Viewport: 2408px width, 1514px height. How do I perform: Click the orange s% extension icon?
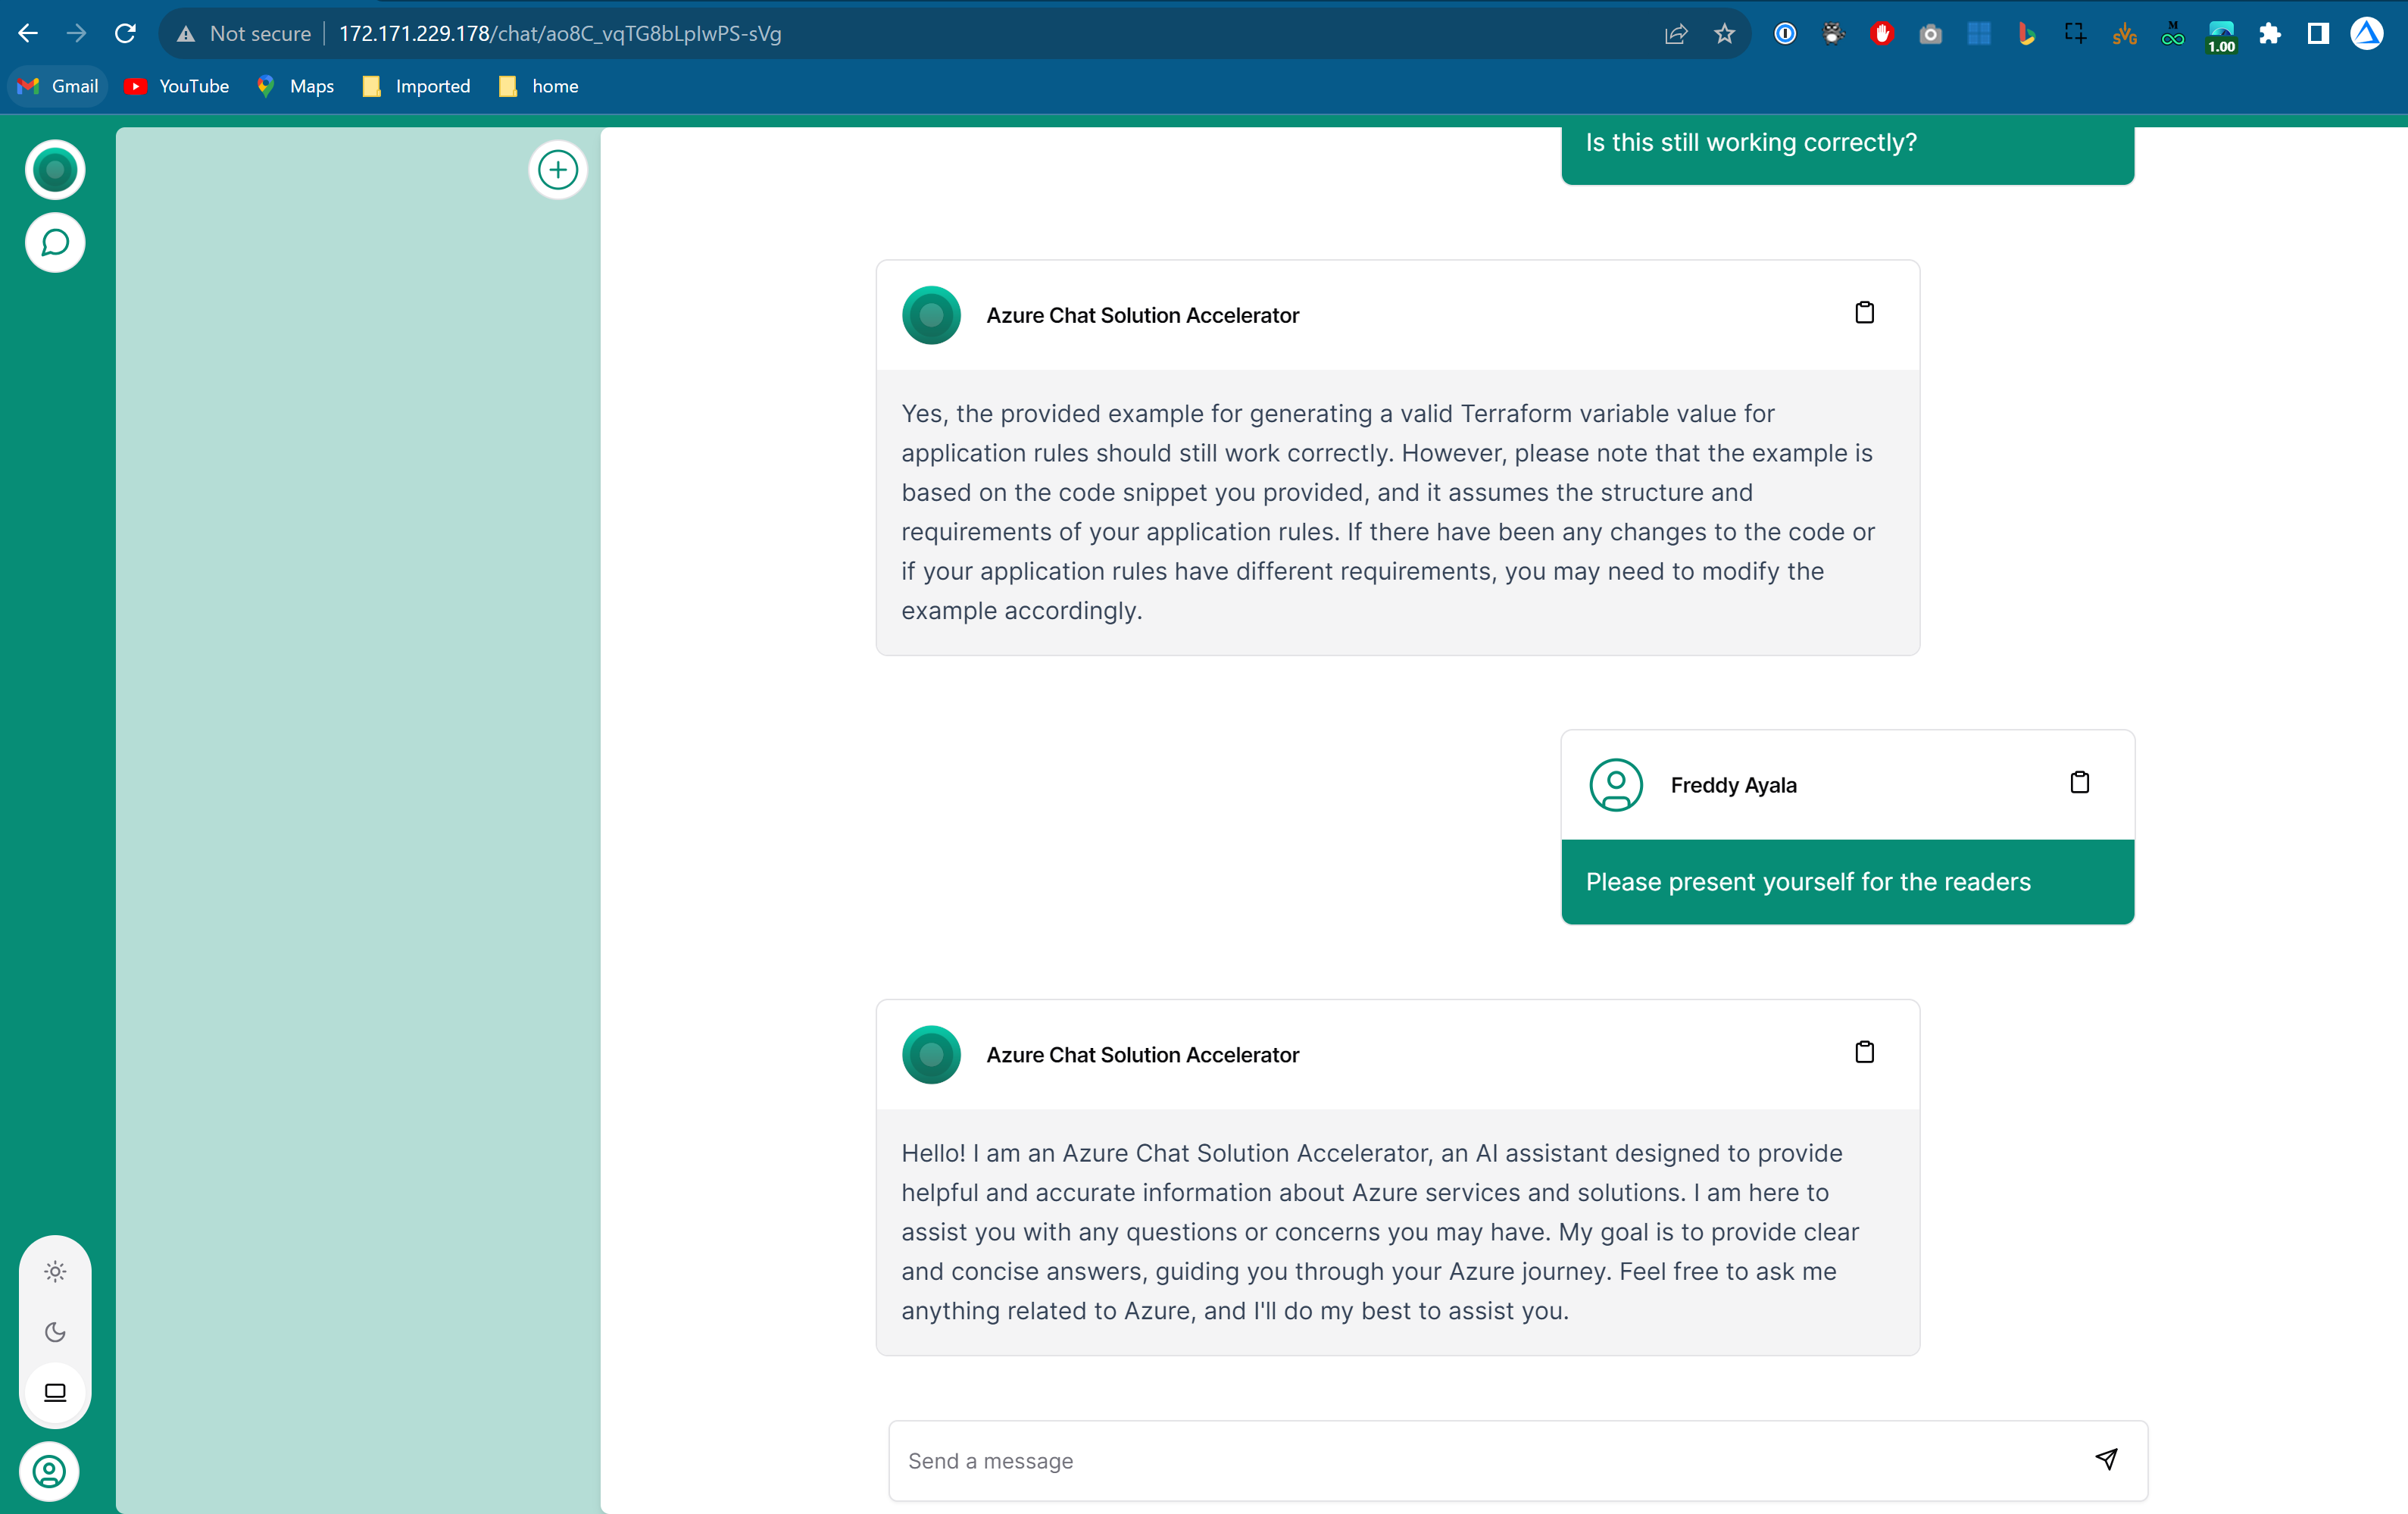[x=2124, y=34]
